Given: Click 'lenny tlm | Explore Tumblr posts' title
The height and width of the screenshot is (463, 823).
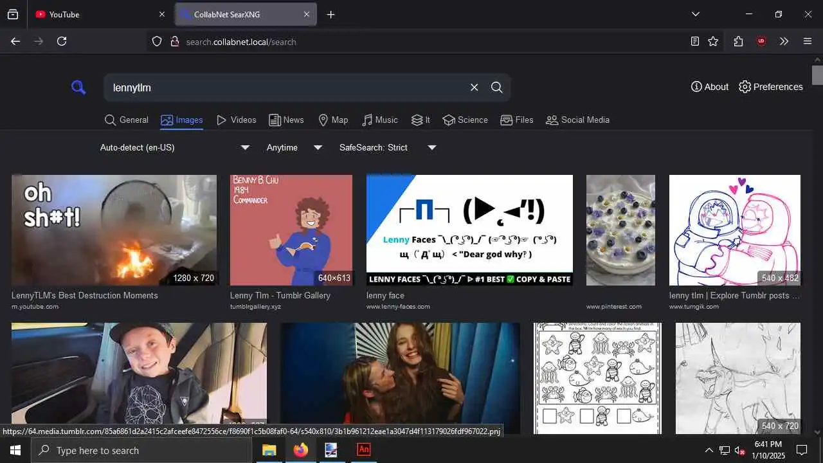Looking at the screenshot, I should pyautogui.click(x=734, y=296).
